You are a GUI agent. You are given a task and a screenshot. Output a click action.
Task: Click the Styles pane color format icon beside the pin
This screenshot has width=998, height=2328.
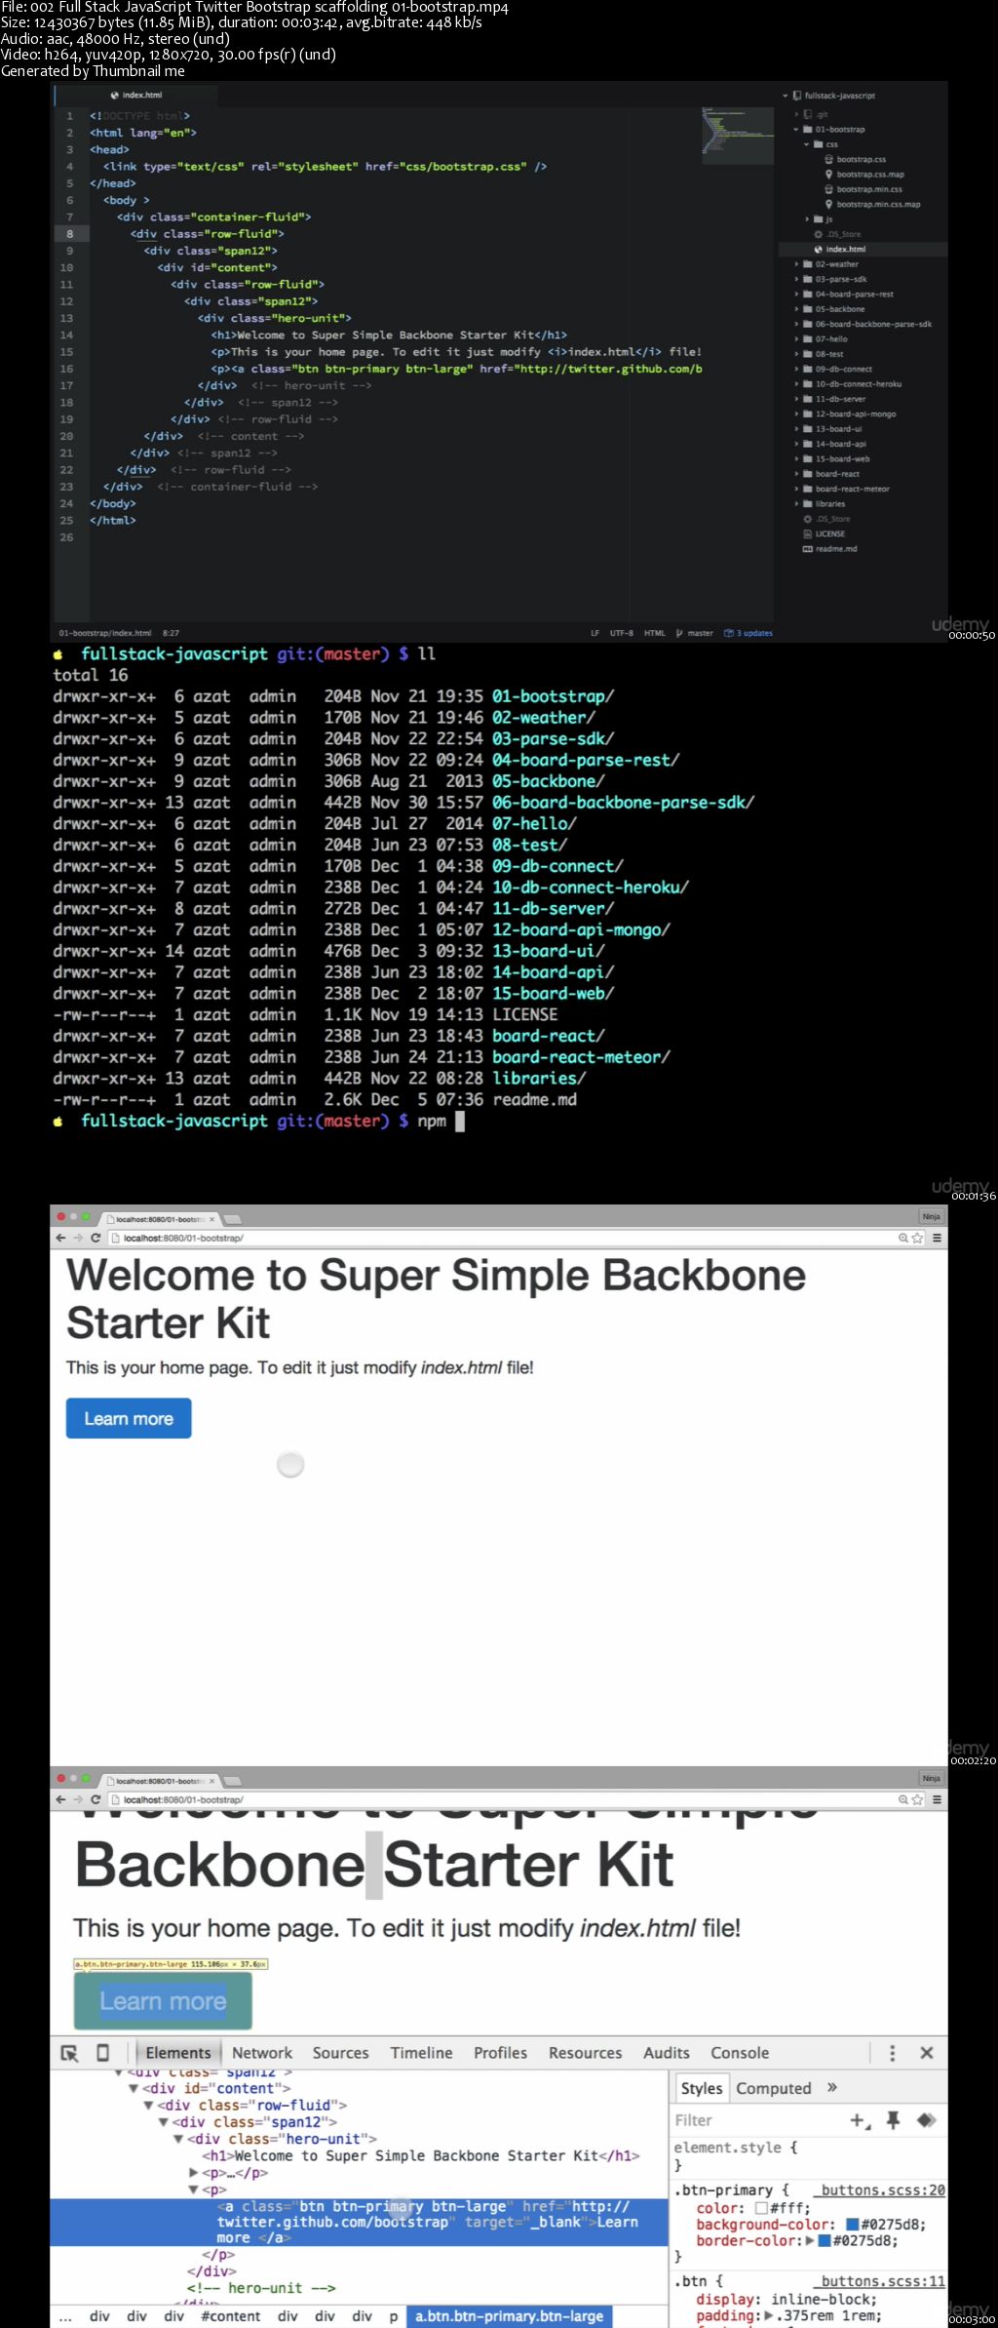[x=927, y=2120]
